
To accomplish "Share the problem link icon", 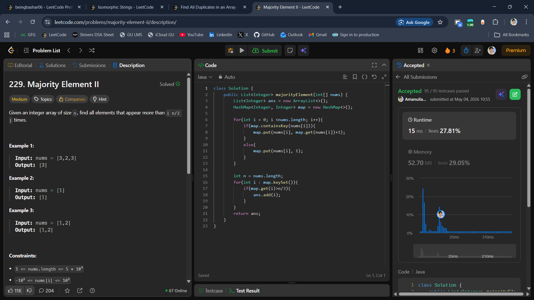I will (80, 291).
